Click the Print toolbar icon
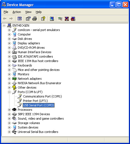This screenshot has width=130, height=144. point(35,19)
